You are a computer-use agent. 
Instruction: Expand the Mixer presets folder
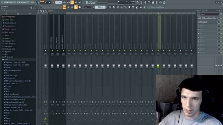click(x=9, y=32)
